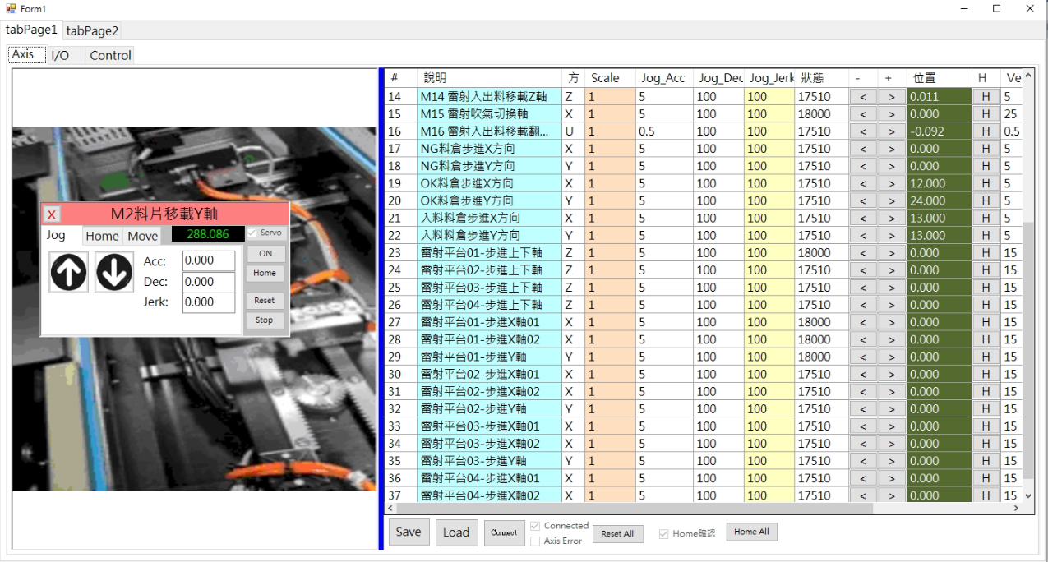This screenshot has height=562, width=1048.
Task: Click the Acc input field
Action: (209, 260)
